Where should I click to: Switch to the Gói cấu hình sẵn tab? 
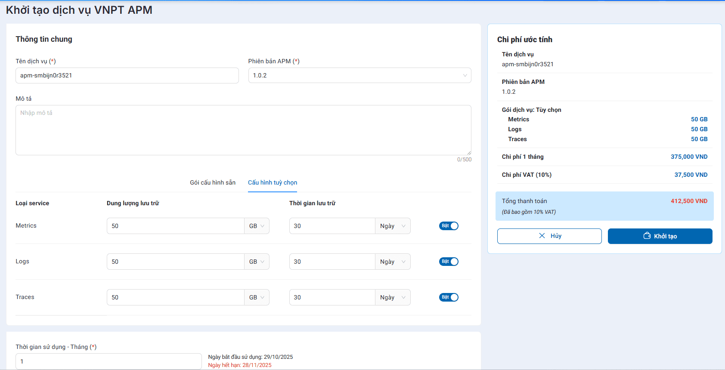pos(213,182)
